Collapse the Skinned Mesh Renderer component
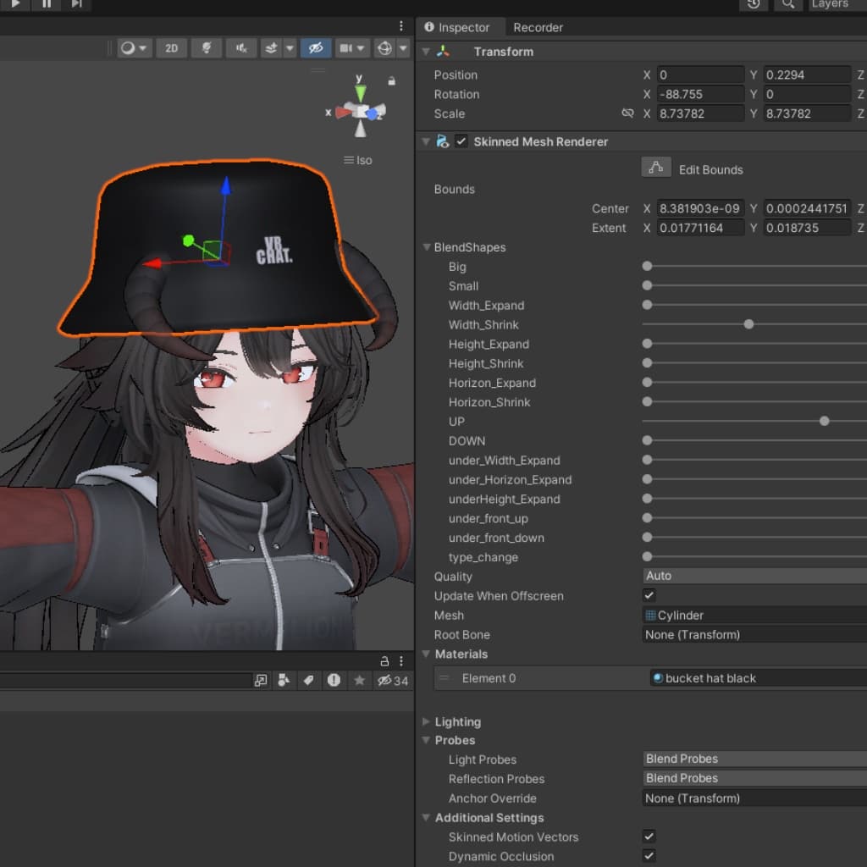This screenshot has height=867, width=867. pyautogui.click(x=426, y=141)
